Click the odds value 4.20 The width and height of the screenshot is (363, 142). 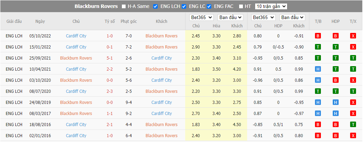pos(237,69)
